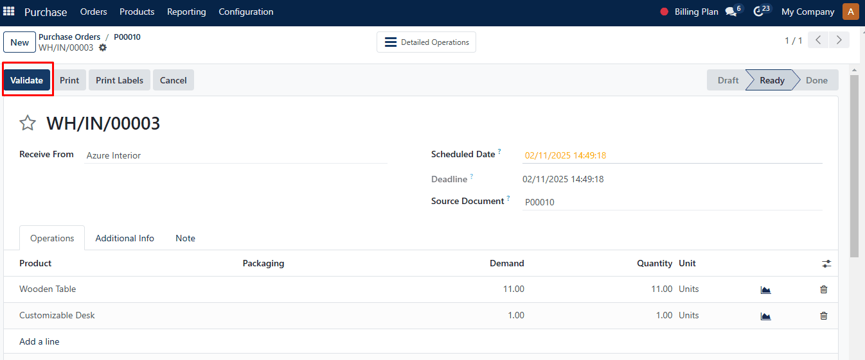Click the Validate button
865x360 pixels.
coord(27,80)
